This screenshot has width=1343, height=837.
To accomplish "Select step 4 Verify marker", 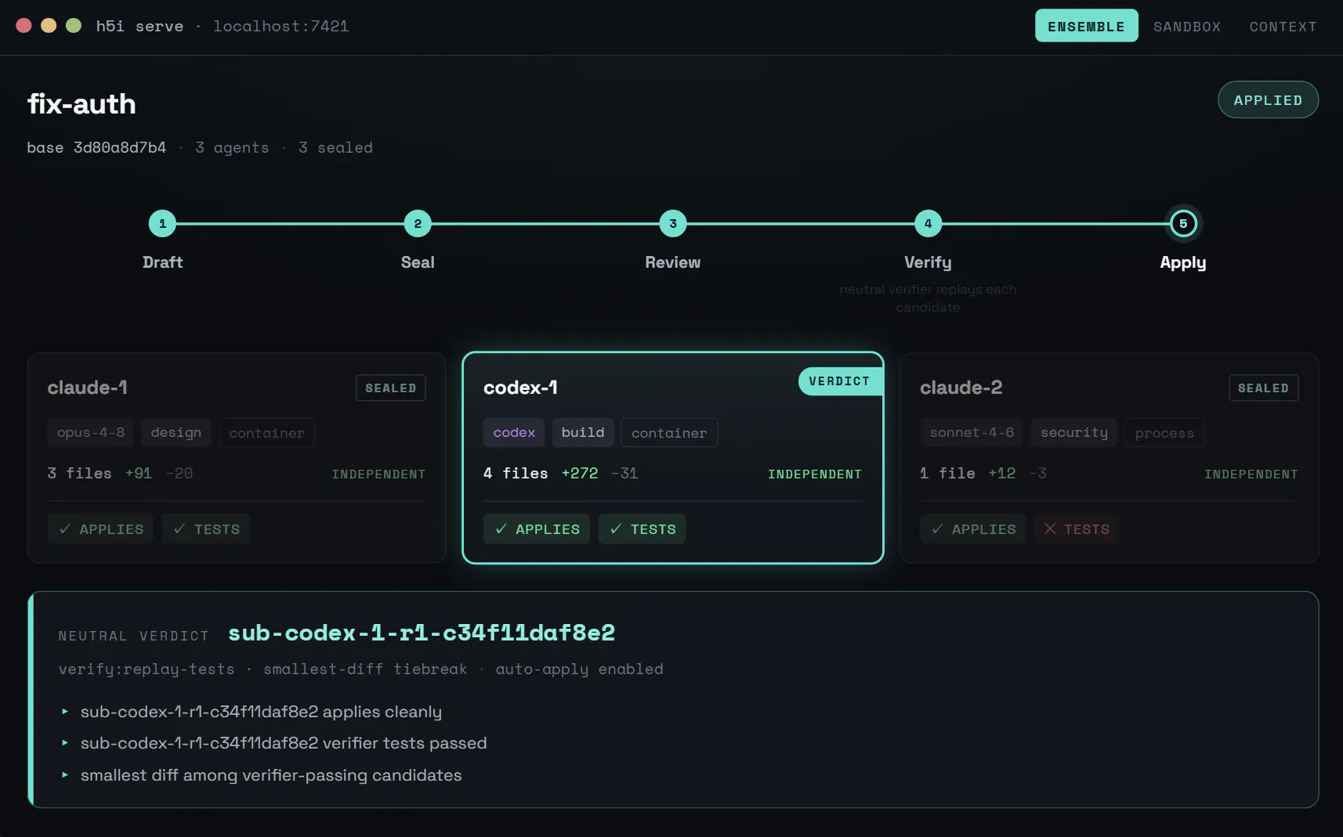I will click(928, 224).
